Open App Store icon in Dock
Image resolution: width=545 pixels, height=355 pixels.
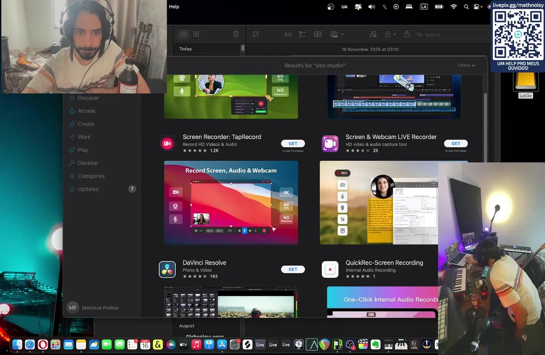222,345
